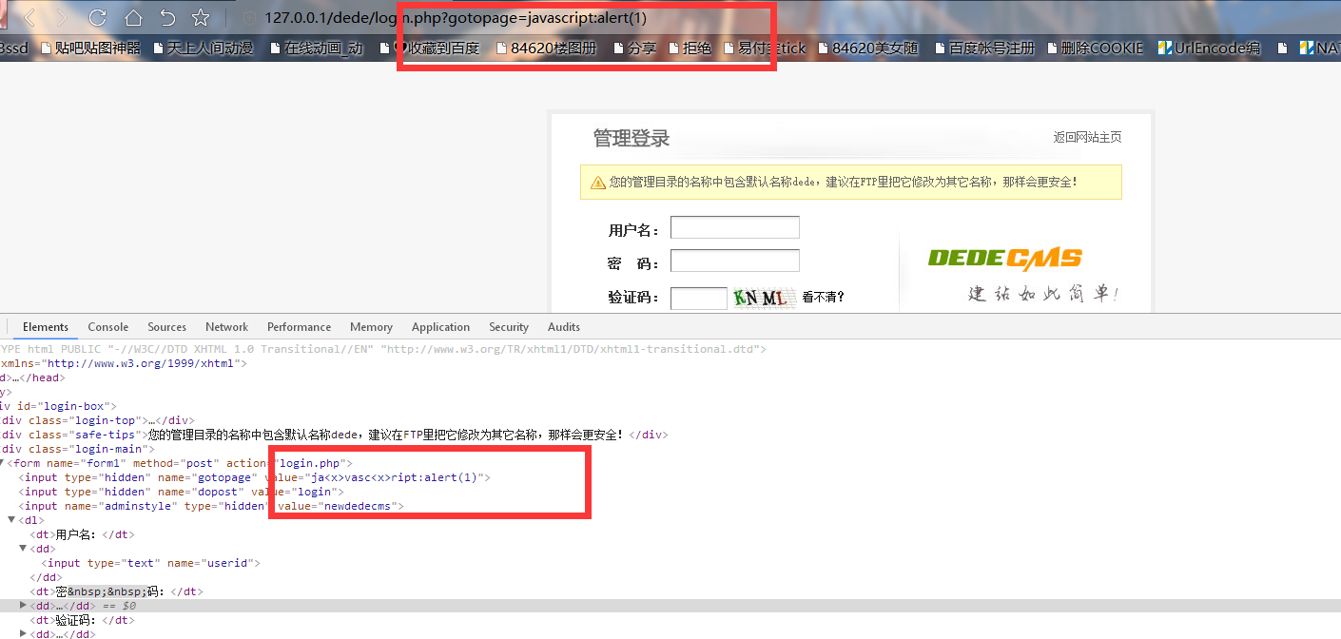Click the undo/restore closed page icon
Viewport: 1341px width, 639px height.
pos(167,17)
